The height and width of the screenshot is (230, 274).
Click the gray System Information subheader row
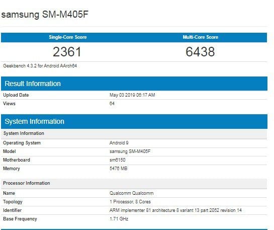coord(134,133)
